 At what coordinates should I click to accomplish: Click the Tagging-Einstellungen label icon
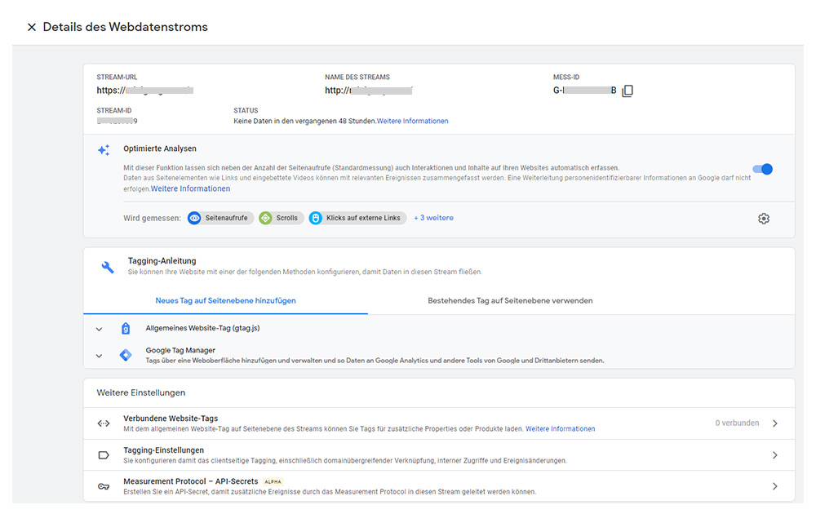pyautogui.click(x=104, y=455)
